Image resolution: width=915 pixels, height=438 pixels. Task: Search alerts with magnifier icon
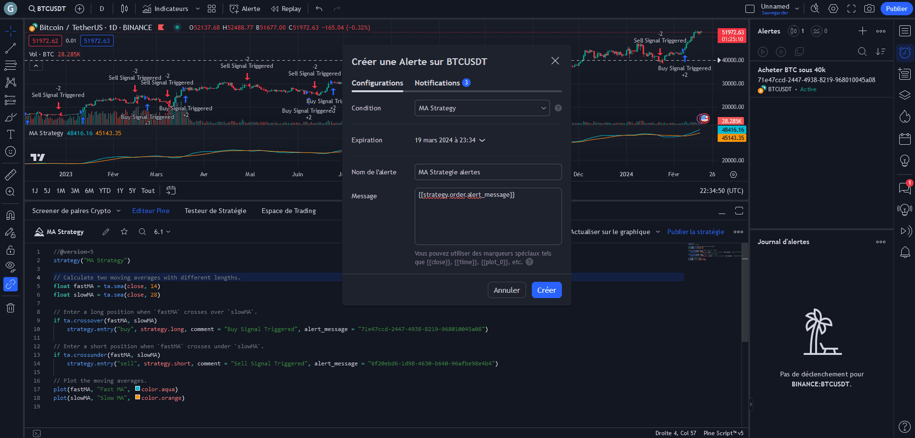862,52
